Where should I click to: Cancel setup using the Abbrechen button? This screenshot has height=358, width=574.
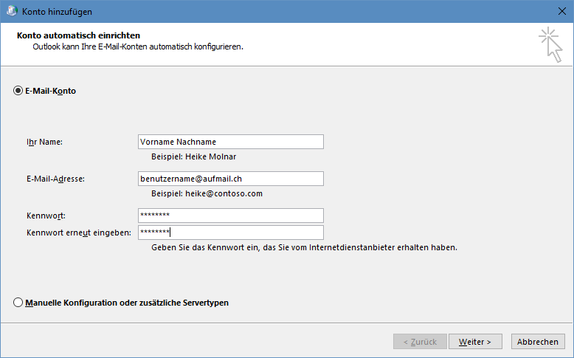537,342
